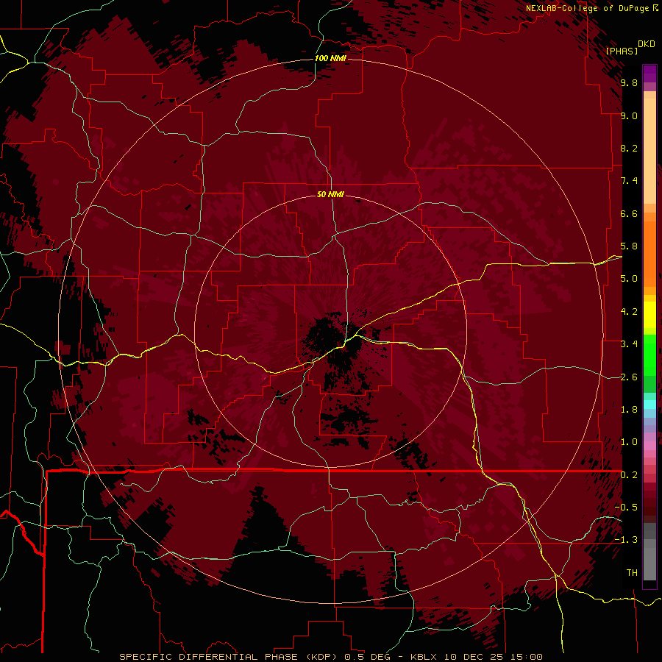Click the 50 NMI range ring label

coord(330,194)
